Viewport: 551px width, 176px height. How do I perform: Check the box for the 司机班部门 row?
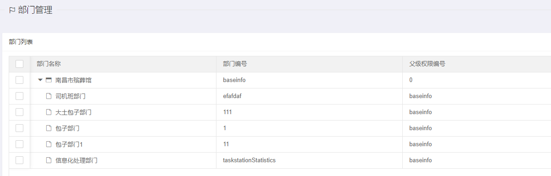click(19, 96)
